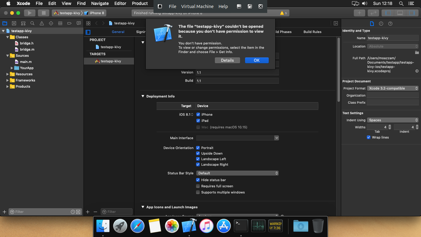The width and height of the screenshot is (421, 237).
Task: Open Project Format dropdown
Action: (x=393, y=88)
